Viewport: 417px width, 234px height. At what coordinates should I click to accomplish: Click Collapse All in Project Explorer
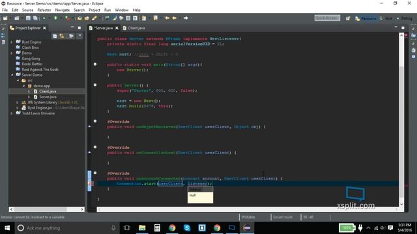click(55, 36)
